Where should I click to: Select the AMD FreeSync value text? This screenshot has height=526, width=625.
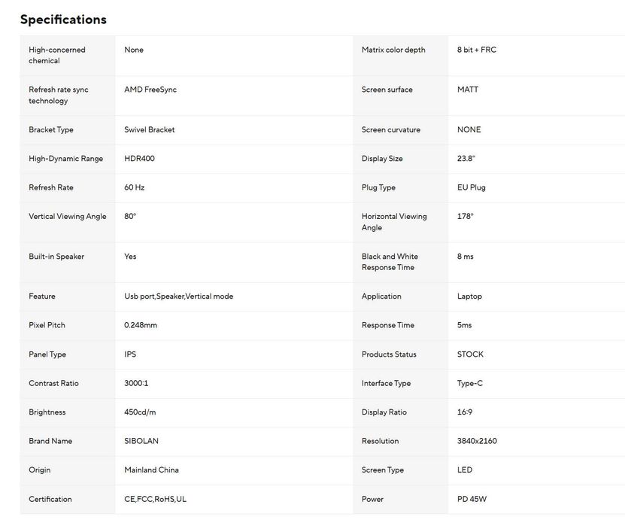point(150,90)
